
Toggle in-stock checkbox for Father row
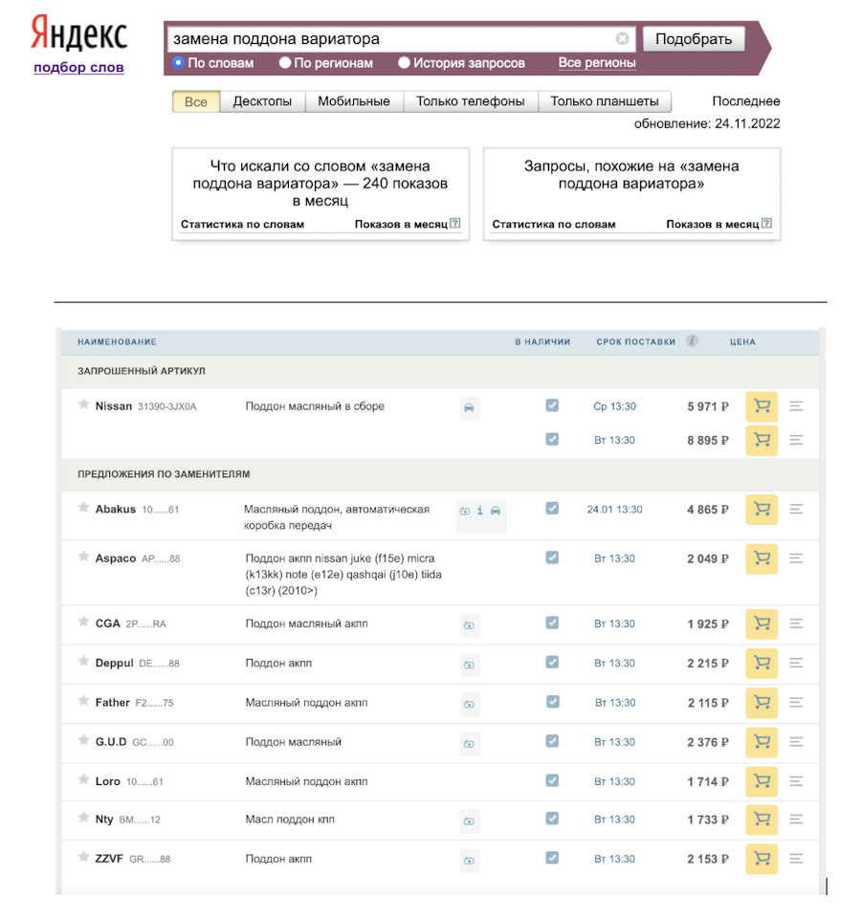[x=552, y=702]
